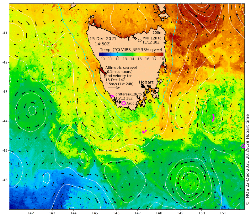Viewport: 251px width, 219px height.
Task: Click the Argo label text
Action: tap(131, 103)
